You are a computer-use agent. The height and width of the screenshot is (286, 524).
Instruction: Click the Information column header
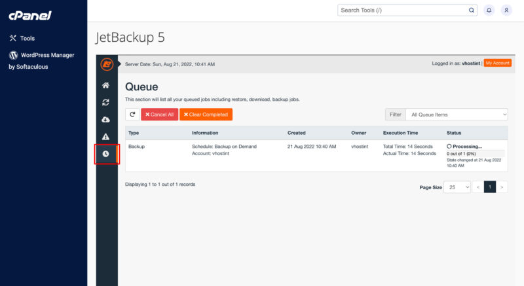(205, 133)
